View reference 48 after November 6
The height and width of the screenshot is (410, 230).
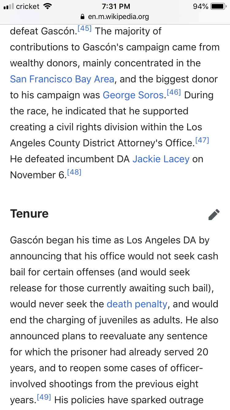[x=74, y=173]
